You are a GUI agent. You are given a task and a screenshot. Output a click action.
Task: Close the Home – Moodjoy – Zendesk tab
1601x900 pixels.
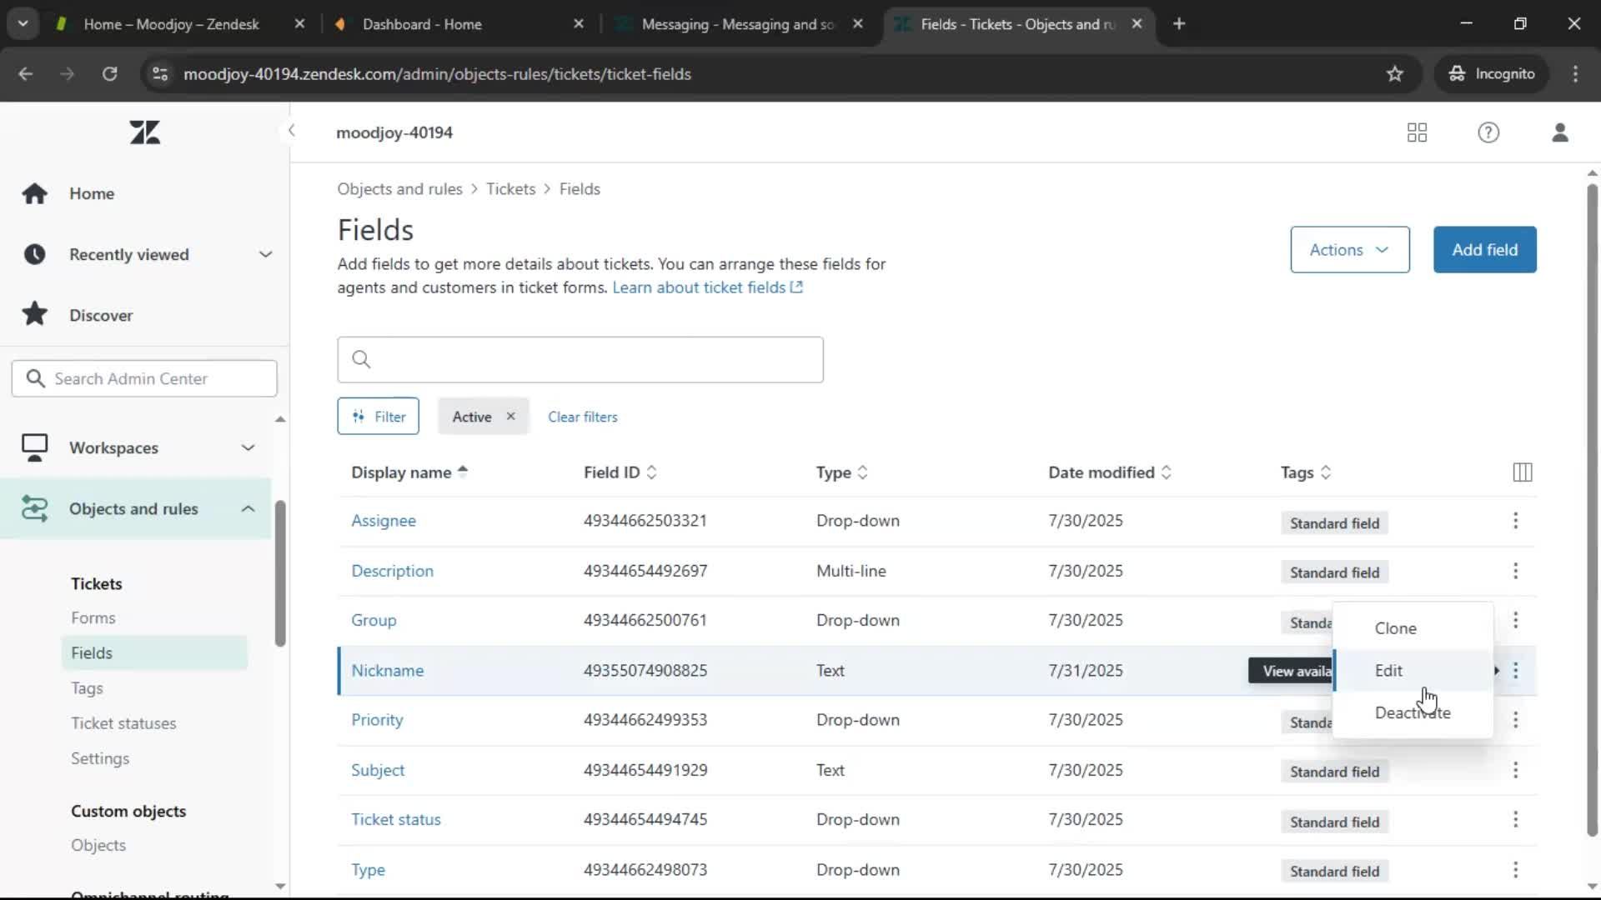299,24
